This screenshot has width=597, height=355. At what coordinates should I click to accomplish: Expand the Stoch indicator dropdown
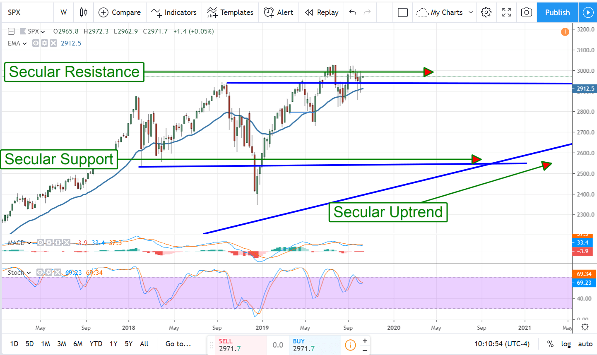(x=29, y=273)
